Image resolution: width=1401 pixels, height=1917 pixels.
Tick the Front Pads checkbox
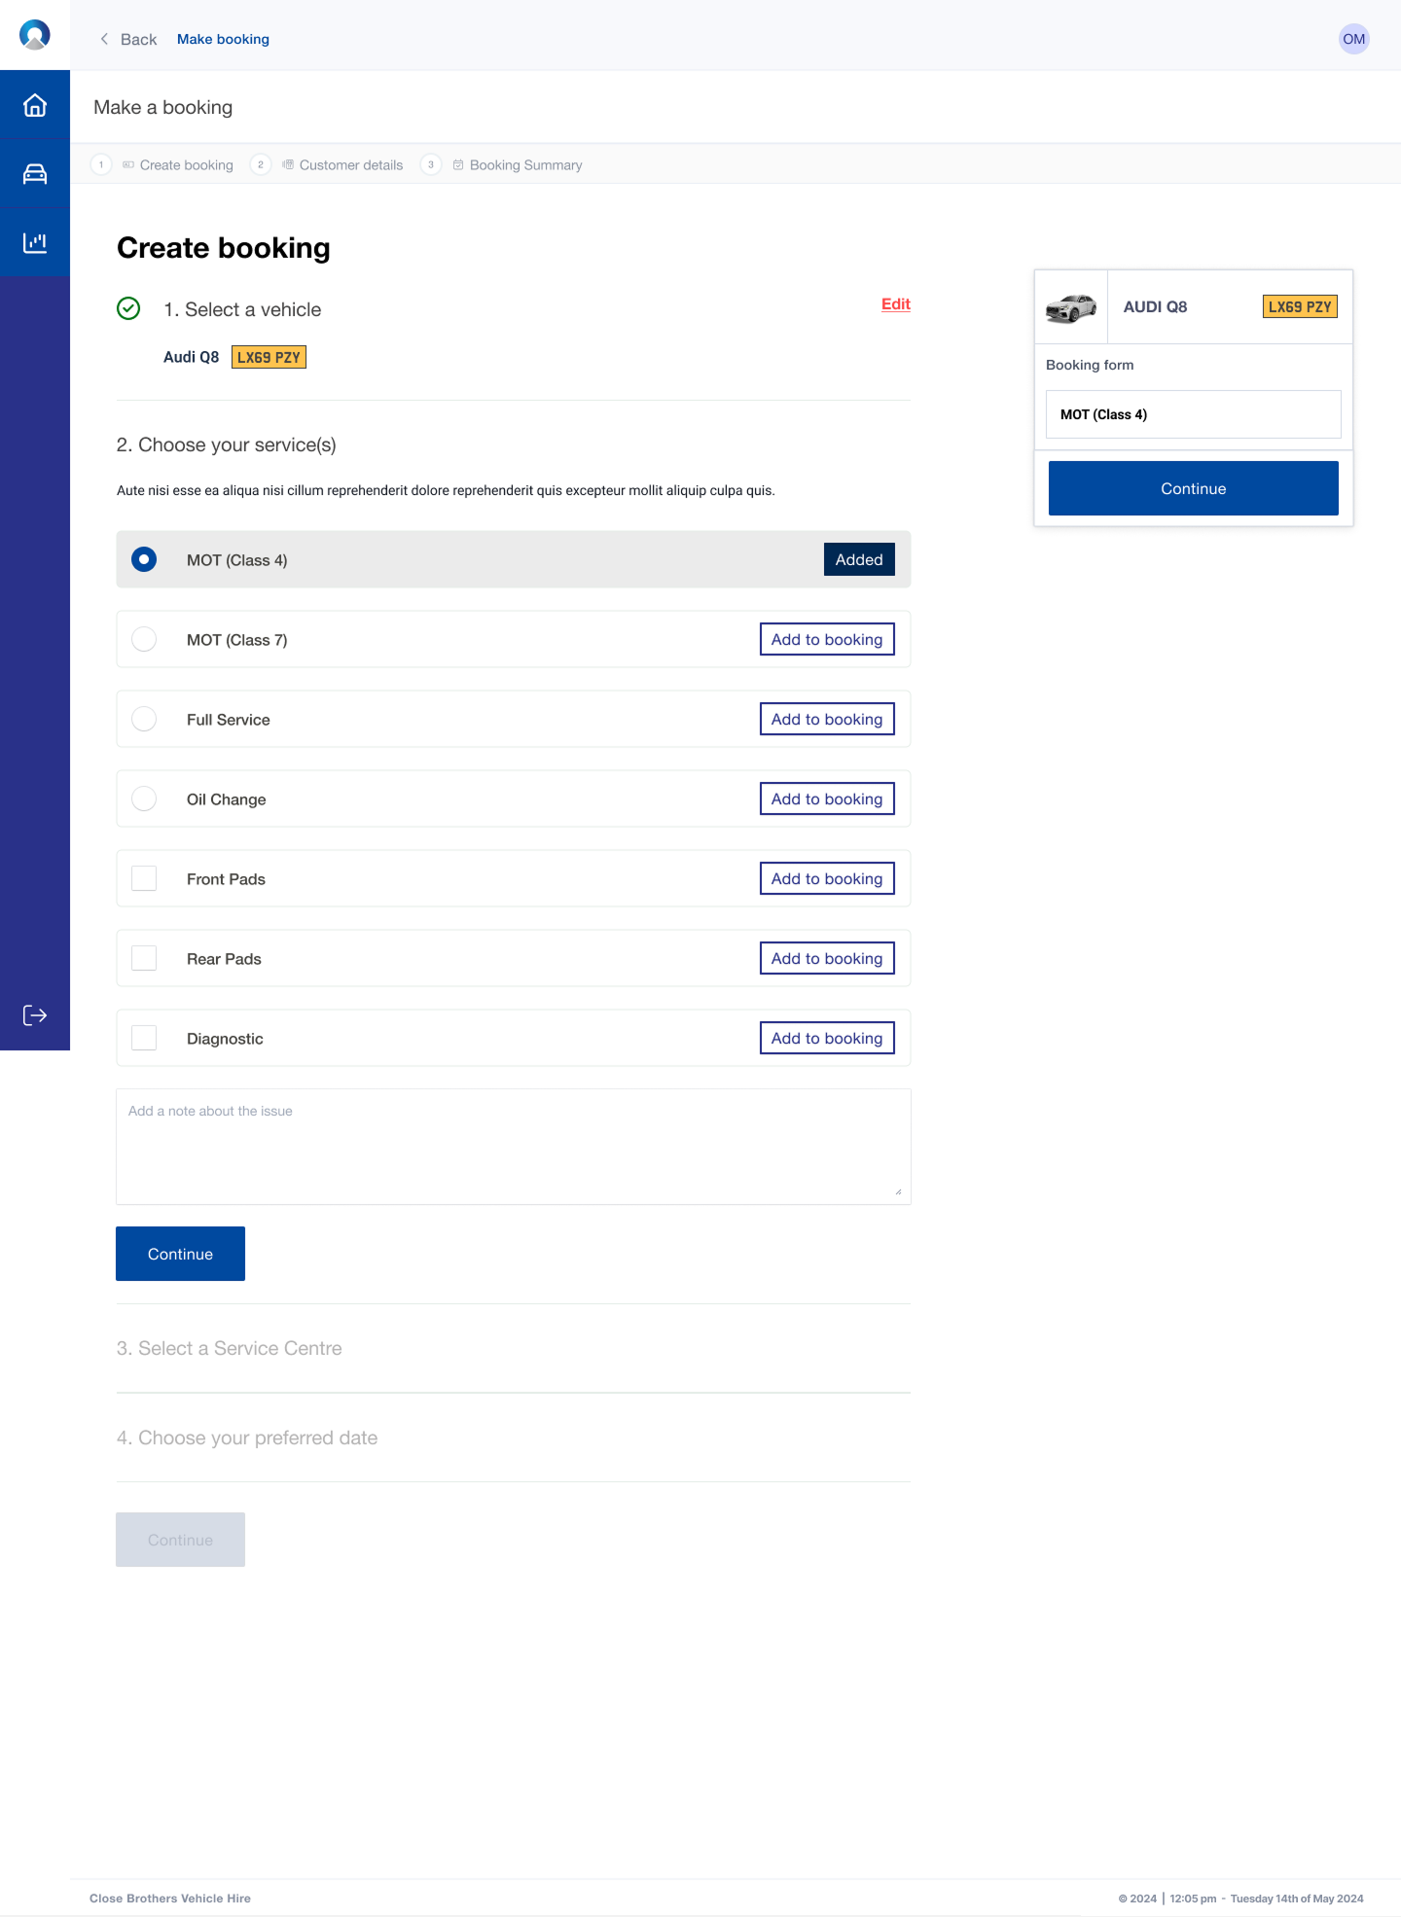pyautogui.click(x=144, y=878)
